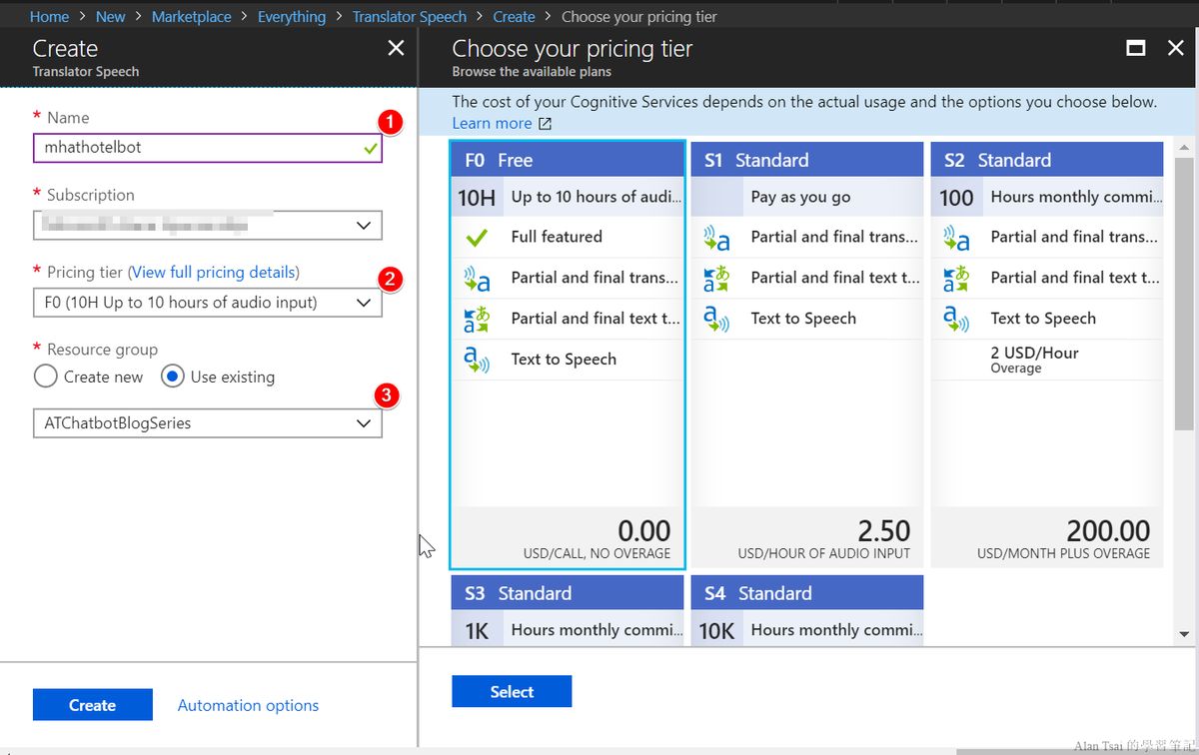Image resolution: width=1199 pixels, height=755 pixels.
Task: Click S1 text translation icon
Action: coord(716,279)
